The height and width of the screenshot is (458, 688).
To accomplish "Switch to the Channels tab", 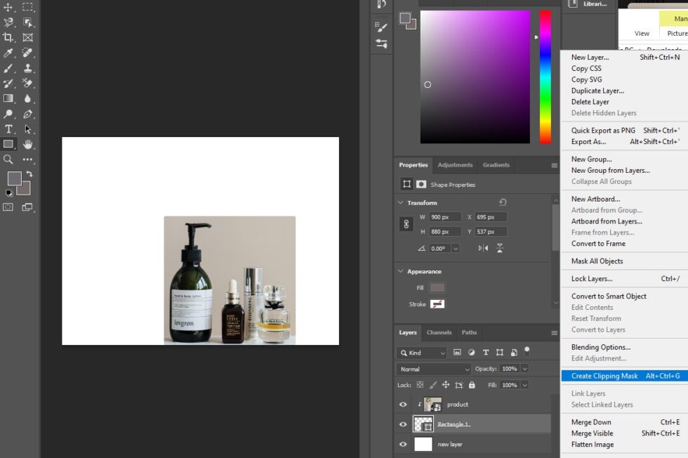I will (x=439, y=332).
